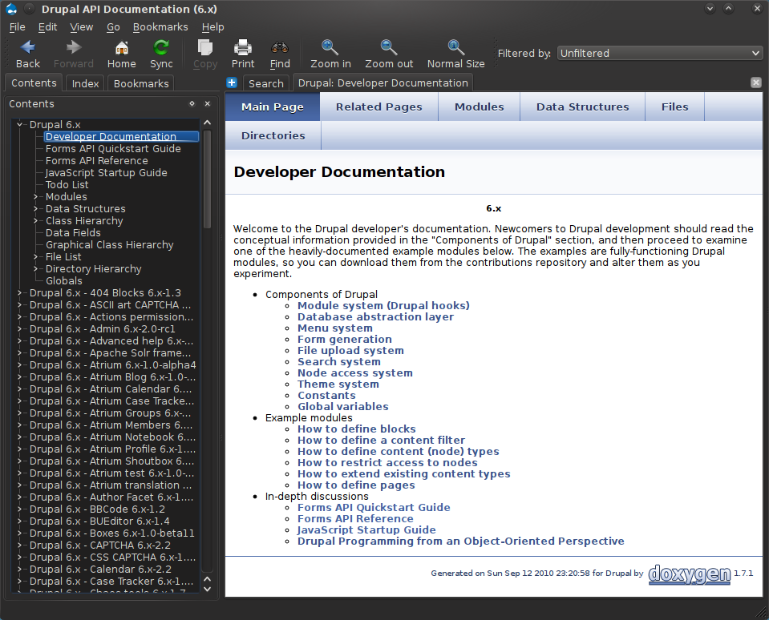Viewport: 769px width, 620px height.
Task: Open Drupal Programming from an Object-Oriented Perspective
Action: pos(461,541)
